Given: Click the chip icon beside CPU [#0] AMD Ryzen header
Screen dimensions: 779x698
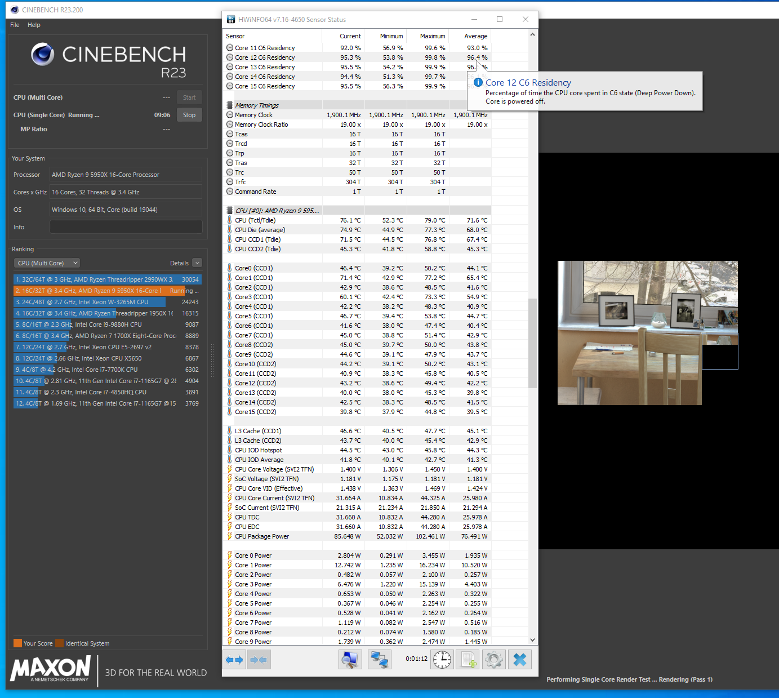Looking at the screenshot, I should click(230, 211).
